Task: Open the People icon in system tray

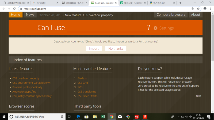Action: click(173, 117)
